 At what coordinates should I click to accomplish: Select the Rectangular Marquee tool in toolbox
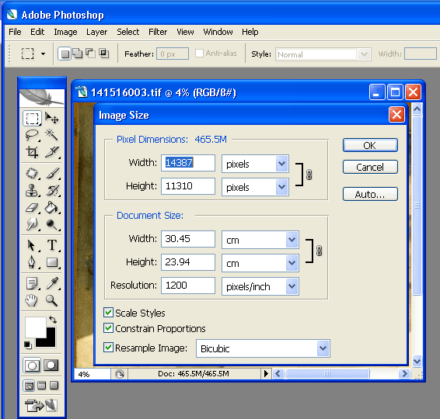point(32,118)
